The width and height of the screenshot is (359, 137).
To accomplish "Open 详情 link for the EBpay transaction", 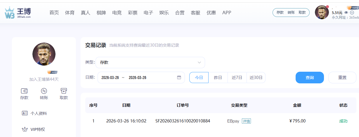I will tap(246, 121).
